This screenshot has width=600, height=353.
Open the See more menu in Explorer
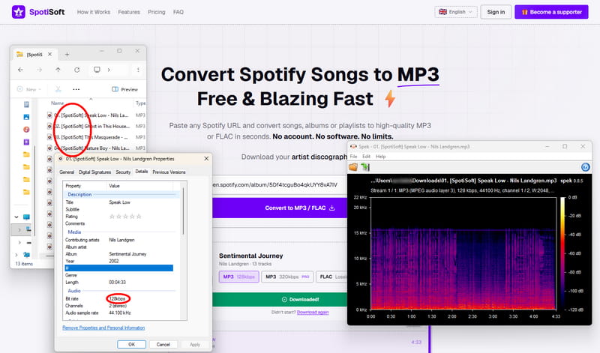[76, 89]
